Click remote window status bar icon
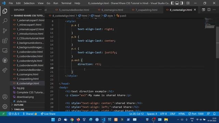Screen dimensions: 219x123 pos(3,114)
